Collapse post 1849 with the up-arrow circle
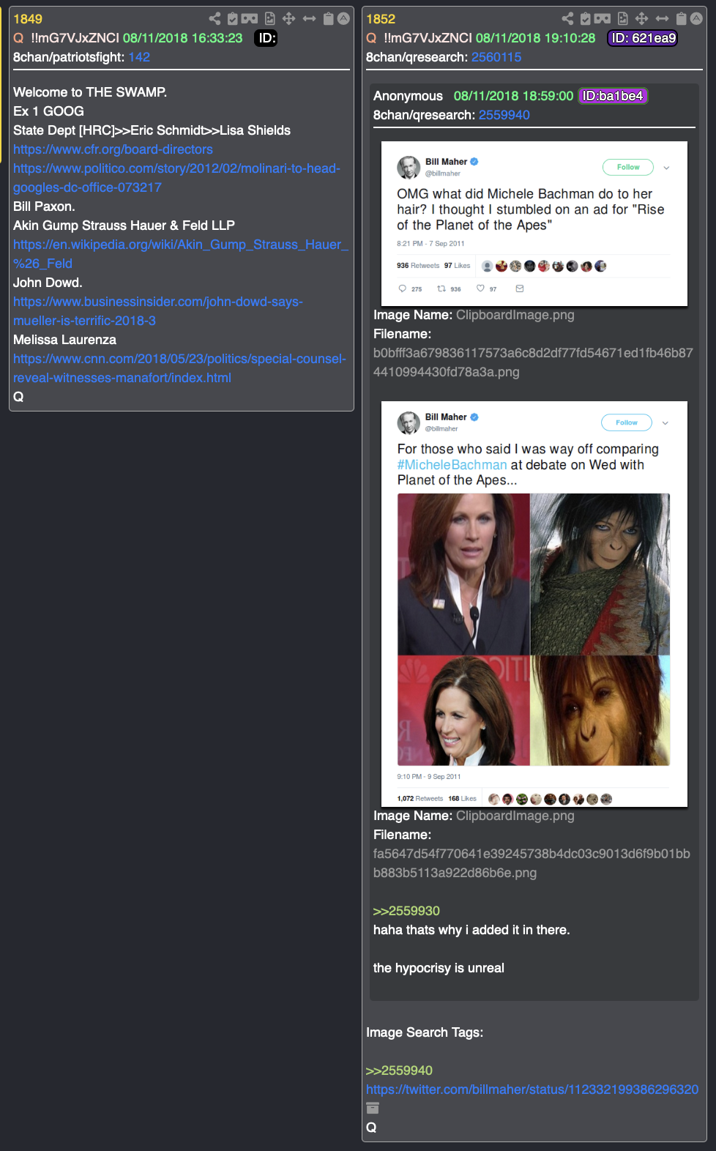The height and width of the screenshot is (1151, 716). (x=343, y=18)
